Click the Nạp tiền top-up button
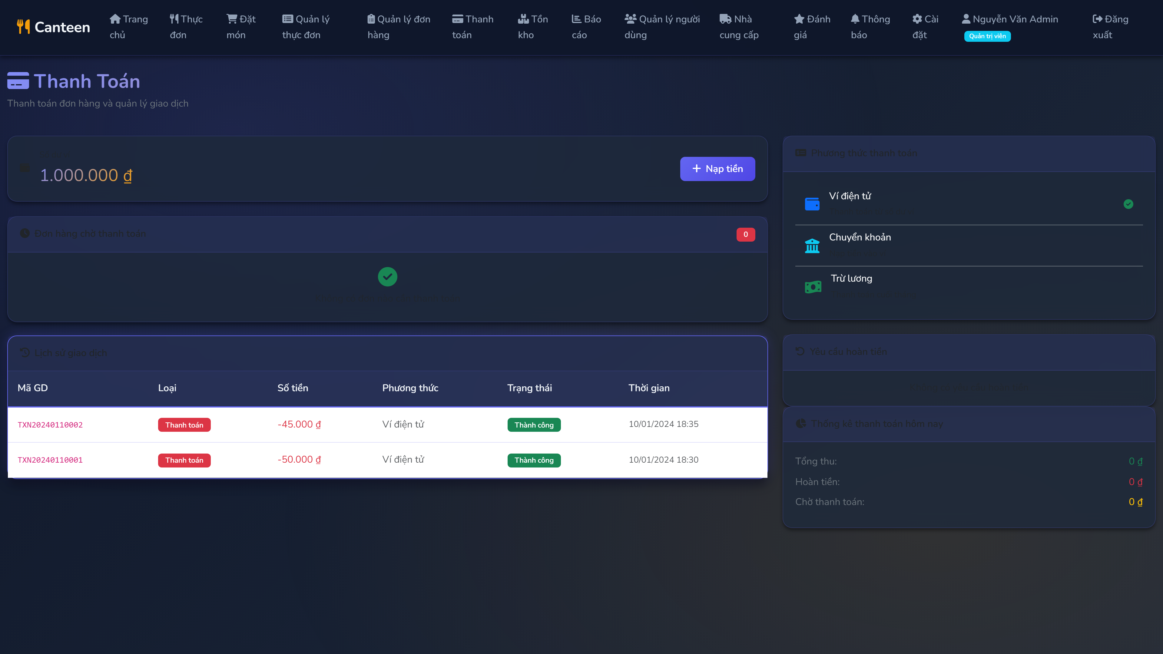Viewport: 1163px width, 654px height. tap(717, 169)
